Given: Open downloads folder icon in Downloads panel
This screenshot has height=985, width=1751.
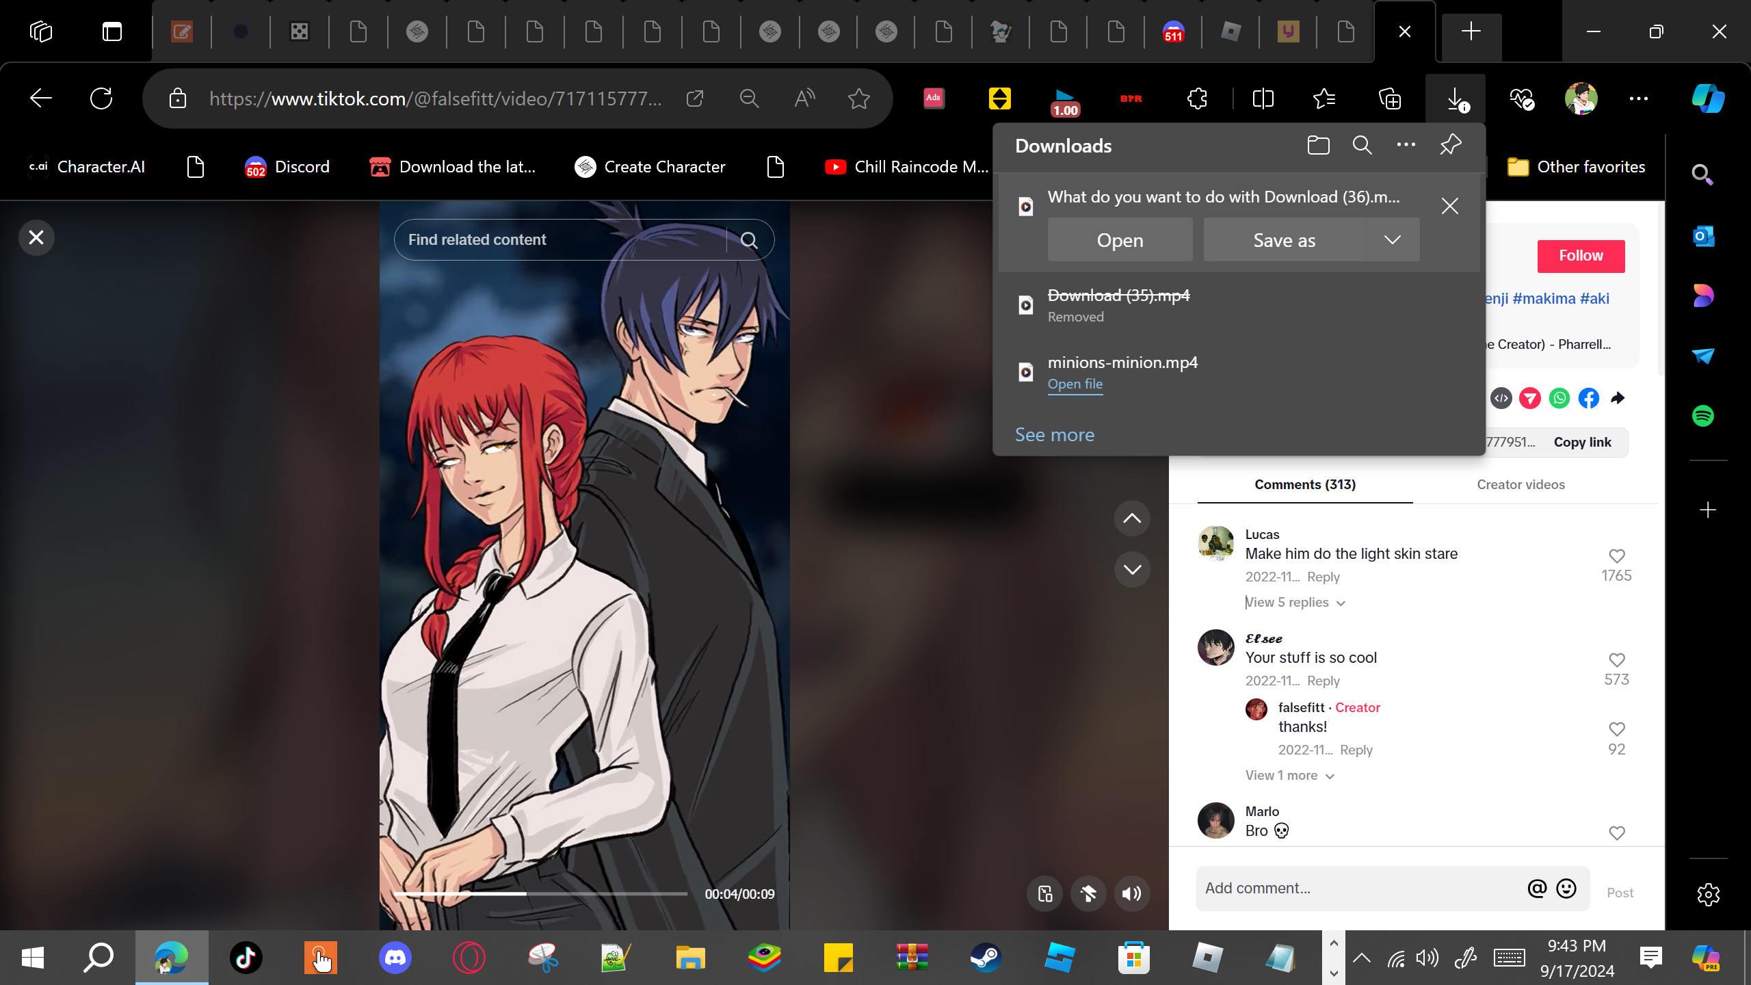Looking at the screenshot, I should 1318,145.
